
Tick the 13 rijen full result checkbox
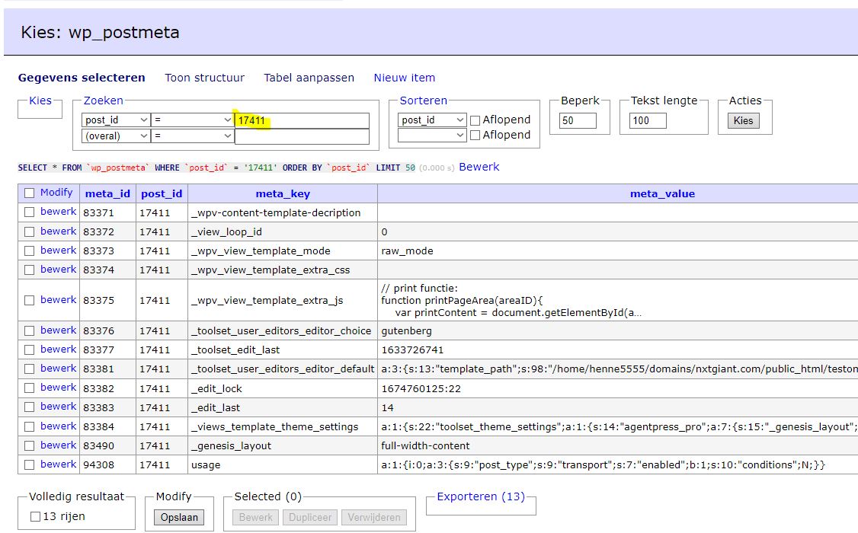tap(36, 516)
